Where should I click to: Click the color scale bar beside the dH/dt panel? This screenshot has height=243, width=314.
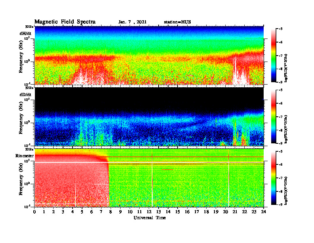coord(274,55)
